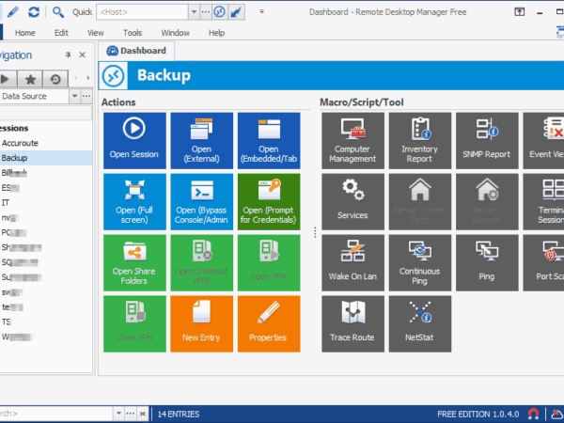Viewport: 564px width, 423px height.
Task: Select Open (Prompt for Credentials) tile
Action: click(x=269, y=202)
